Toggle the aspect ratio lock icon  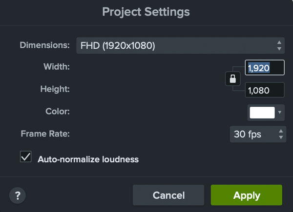[232, 78]
